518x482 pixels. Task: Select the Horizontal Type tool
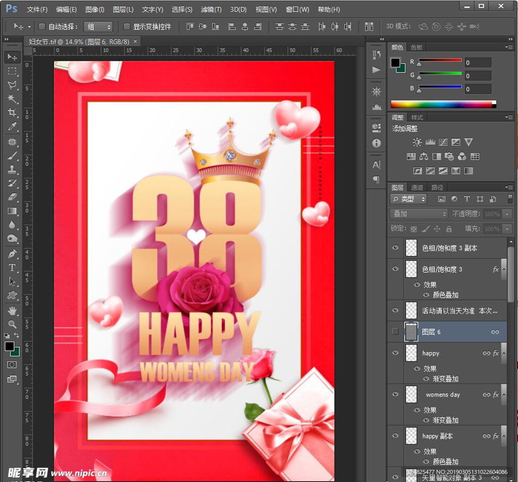tap(12, 267)
